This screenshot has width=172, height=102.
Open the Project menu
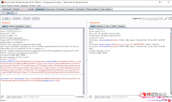9,6
